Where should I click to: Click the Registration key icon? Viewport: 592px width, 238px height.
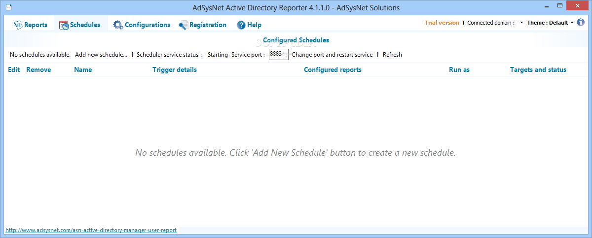(x=183, y=25)
